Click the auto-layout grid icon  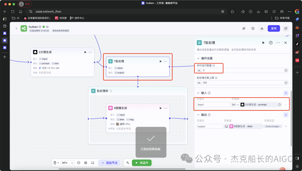click(x=86, y=163)
